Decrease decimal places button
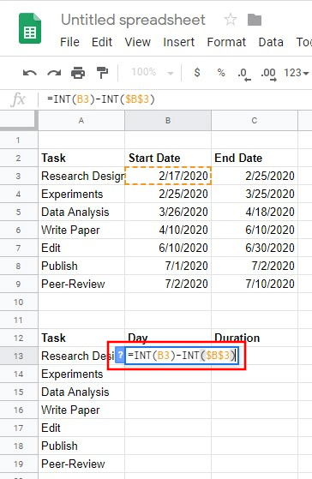Viewport: 312px width, 479px height. click(243, 75)
